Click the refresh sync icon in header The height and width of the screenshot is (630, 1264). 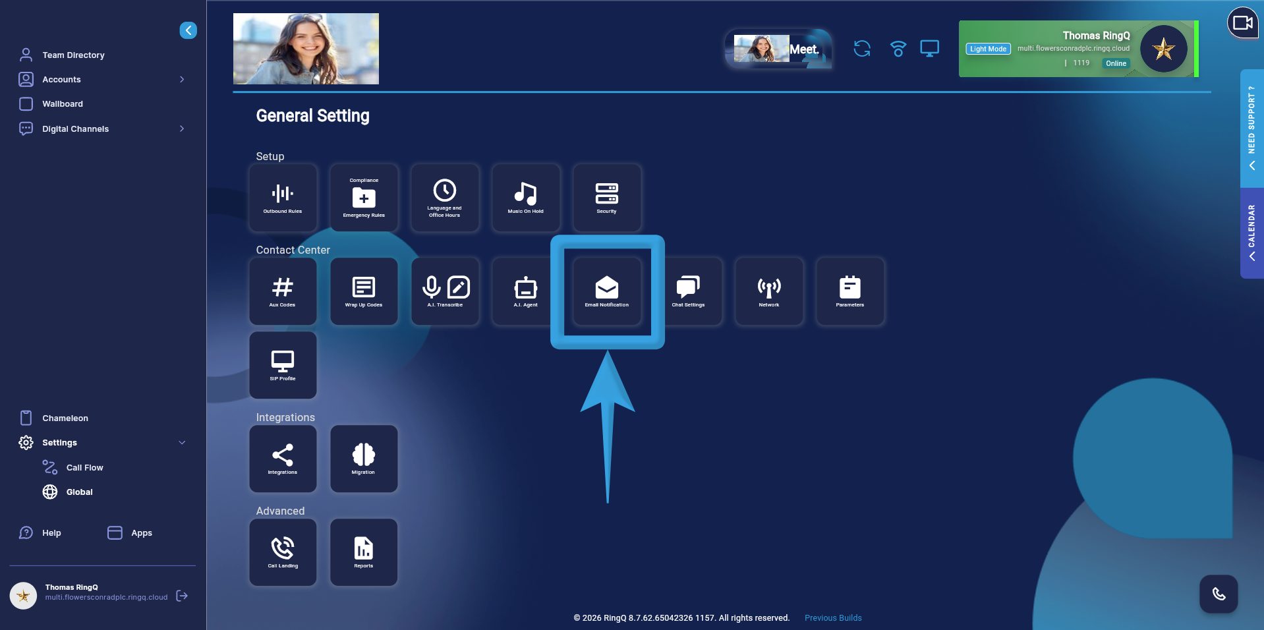coord(862,49)
